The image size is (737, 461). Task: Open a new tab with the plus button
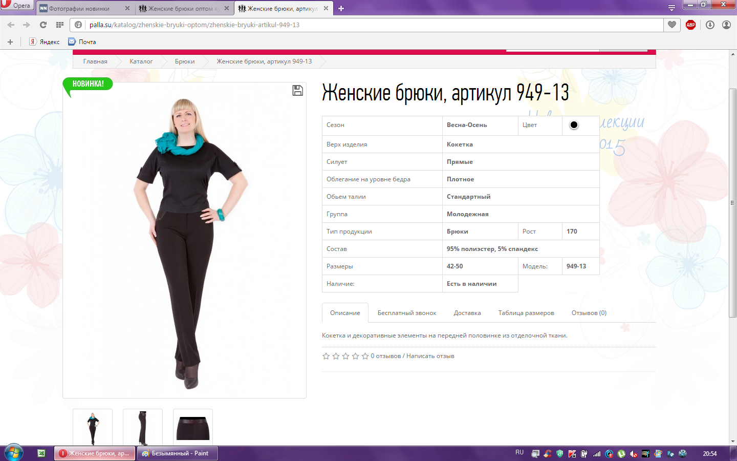341,8
